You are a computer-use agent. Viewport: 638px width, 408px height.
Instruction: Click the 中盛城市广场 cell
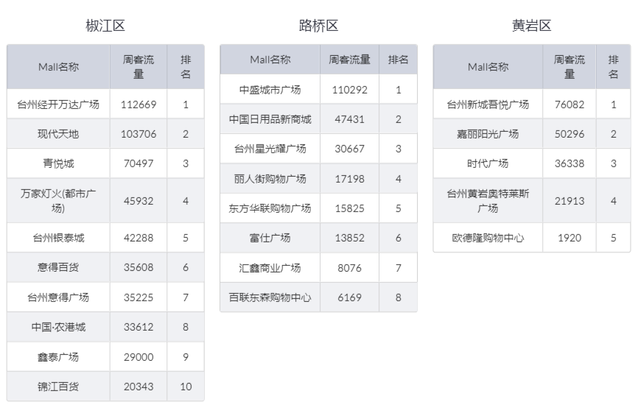coord(270,90)
